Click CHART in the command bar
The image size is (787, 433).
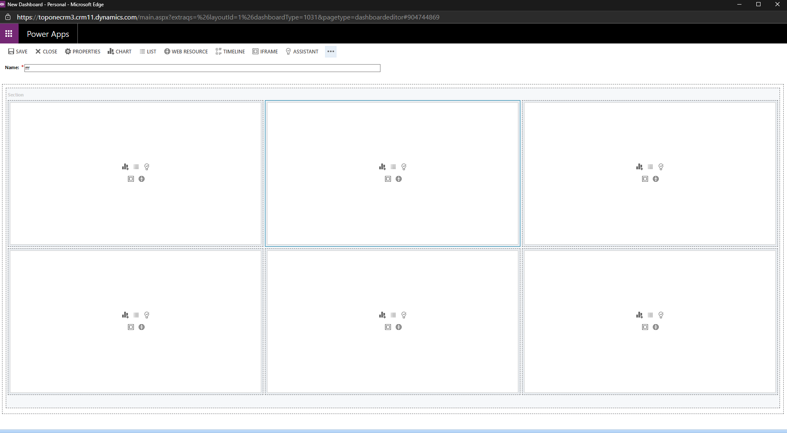(x=120, y=51)
